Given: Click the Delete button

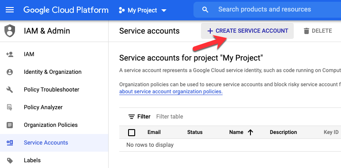Looking at the screenshot, I should pyautogui.click(x=318, y=31).
